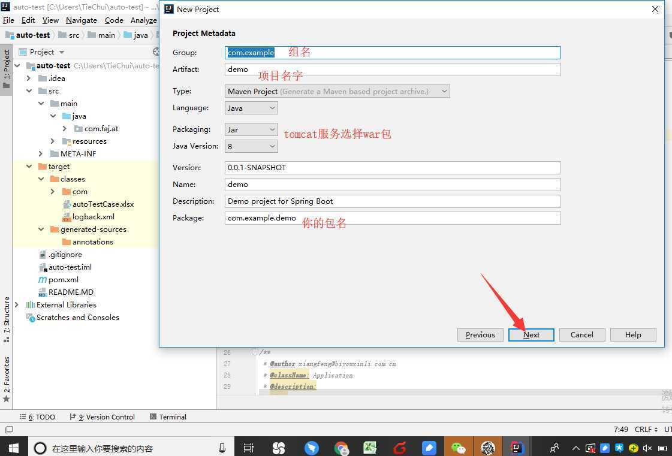The width and height of the screenshot is (672, 456).
Task: Select the 2: Favorites tool window tab
Action: pos(7,379)
